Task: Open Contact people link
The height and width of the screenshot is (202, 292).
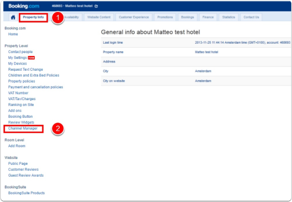Action: pos(20,52)
